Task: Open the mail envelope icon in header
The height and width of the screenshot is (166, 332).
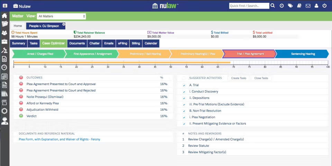Action: pyautogui.click(x=308, y=6)
